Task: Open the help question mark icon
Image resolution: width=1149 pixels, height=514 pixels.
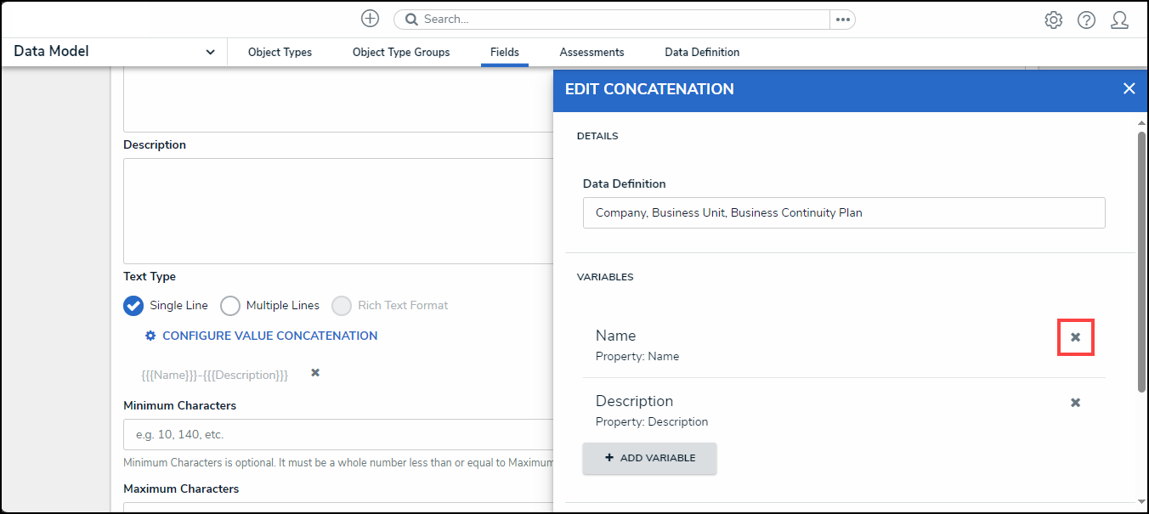Action: click(x=1086, y=20)
